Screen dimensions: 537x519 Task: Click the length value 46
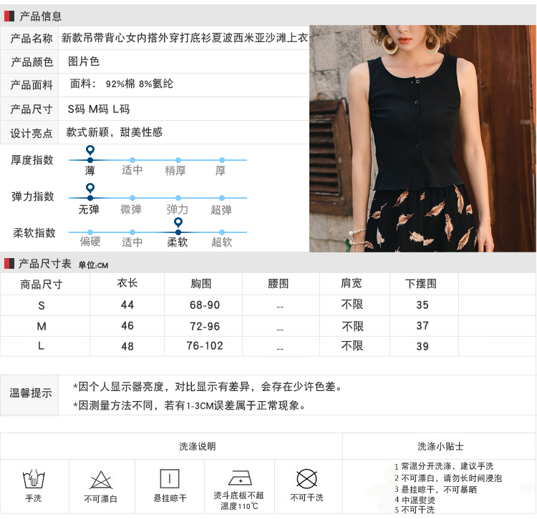pyautogui.click(x=127, y=325)
